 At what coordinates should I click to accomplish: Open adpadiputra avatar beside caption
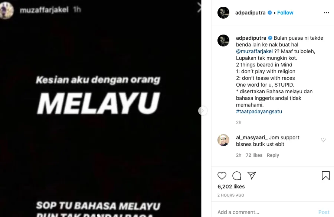pos(223,41)
